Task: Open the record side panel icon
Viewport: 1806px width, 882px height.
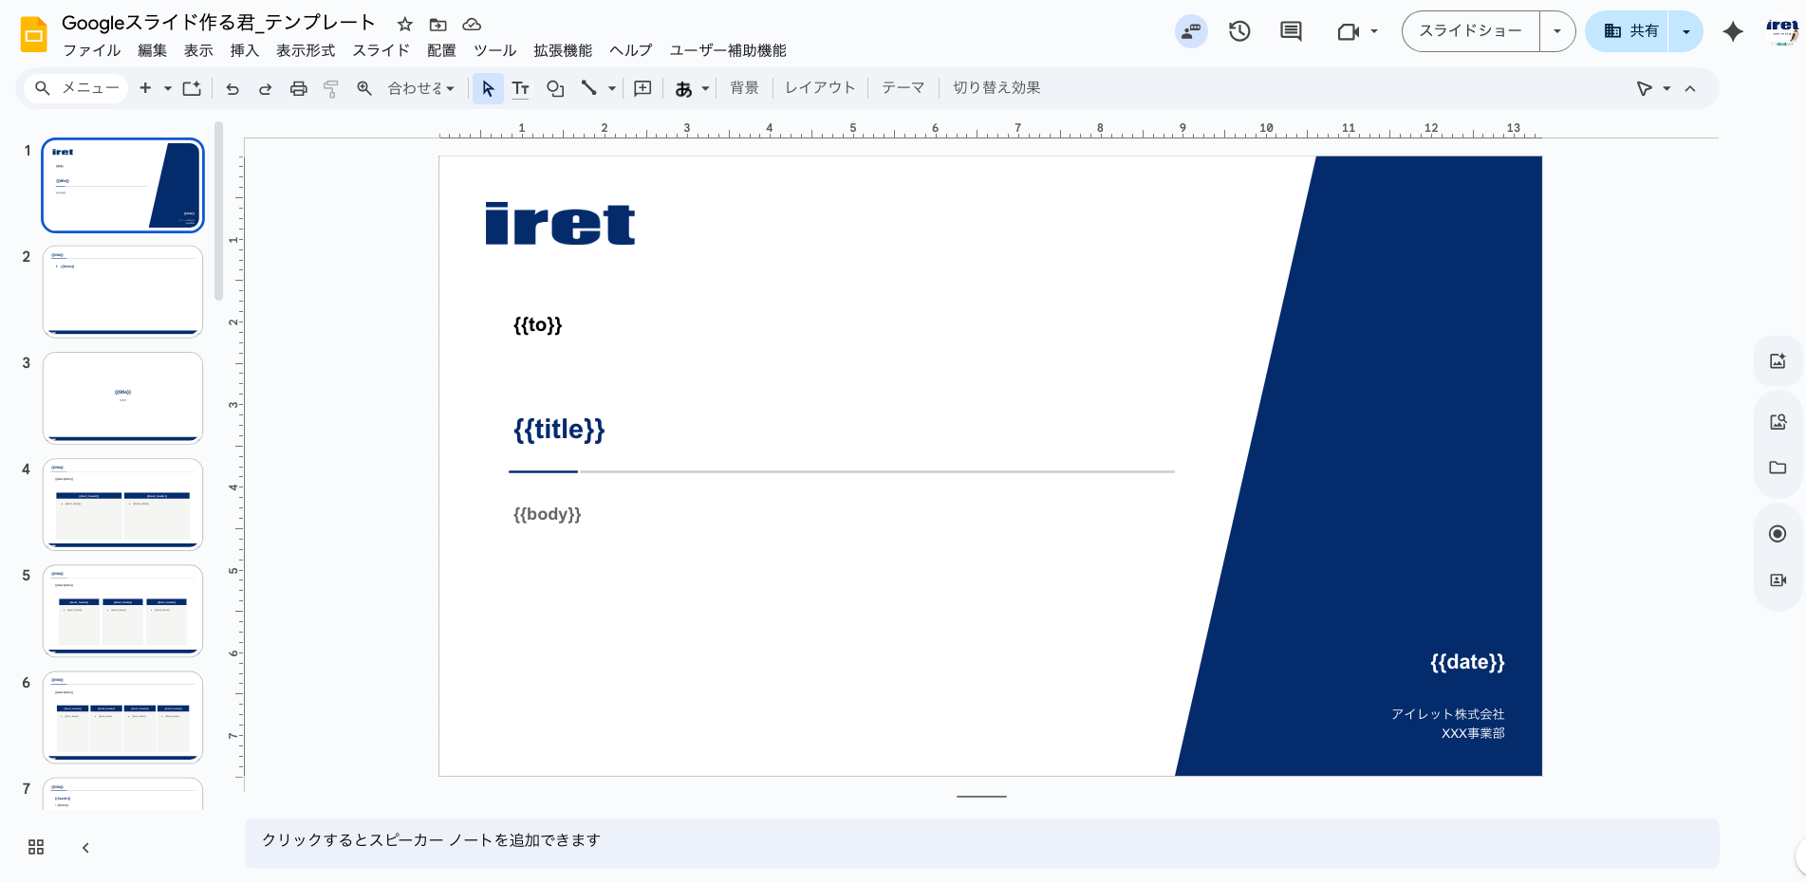Action: pyautogui.click(x=1778, y=534)
